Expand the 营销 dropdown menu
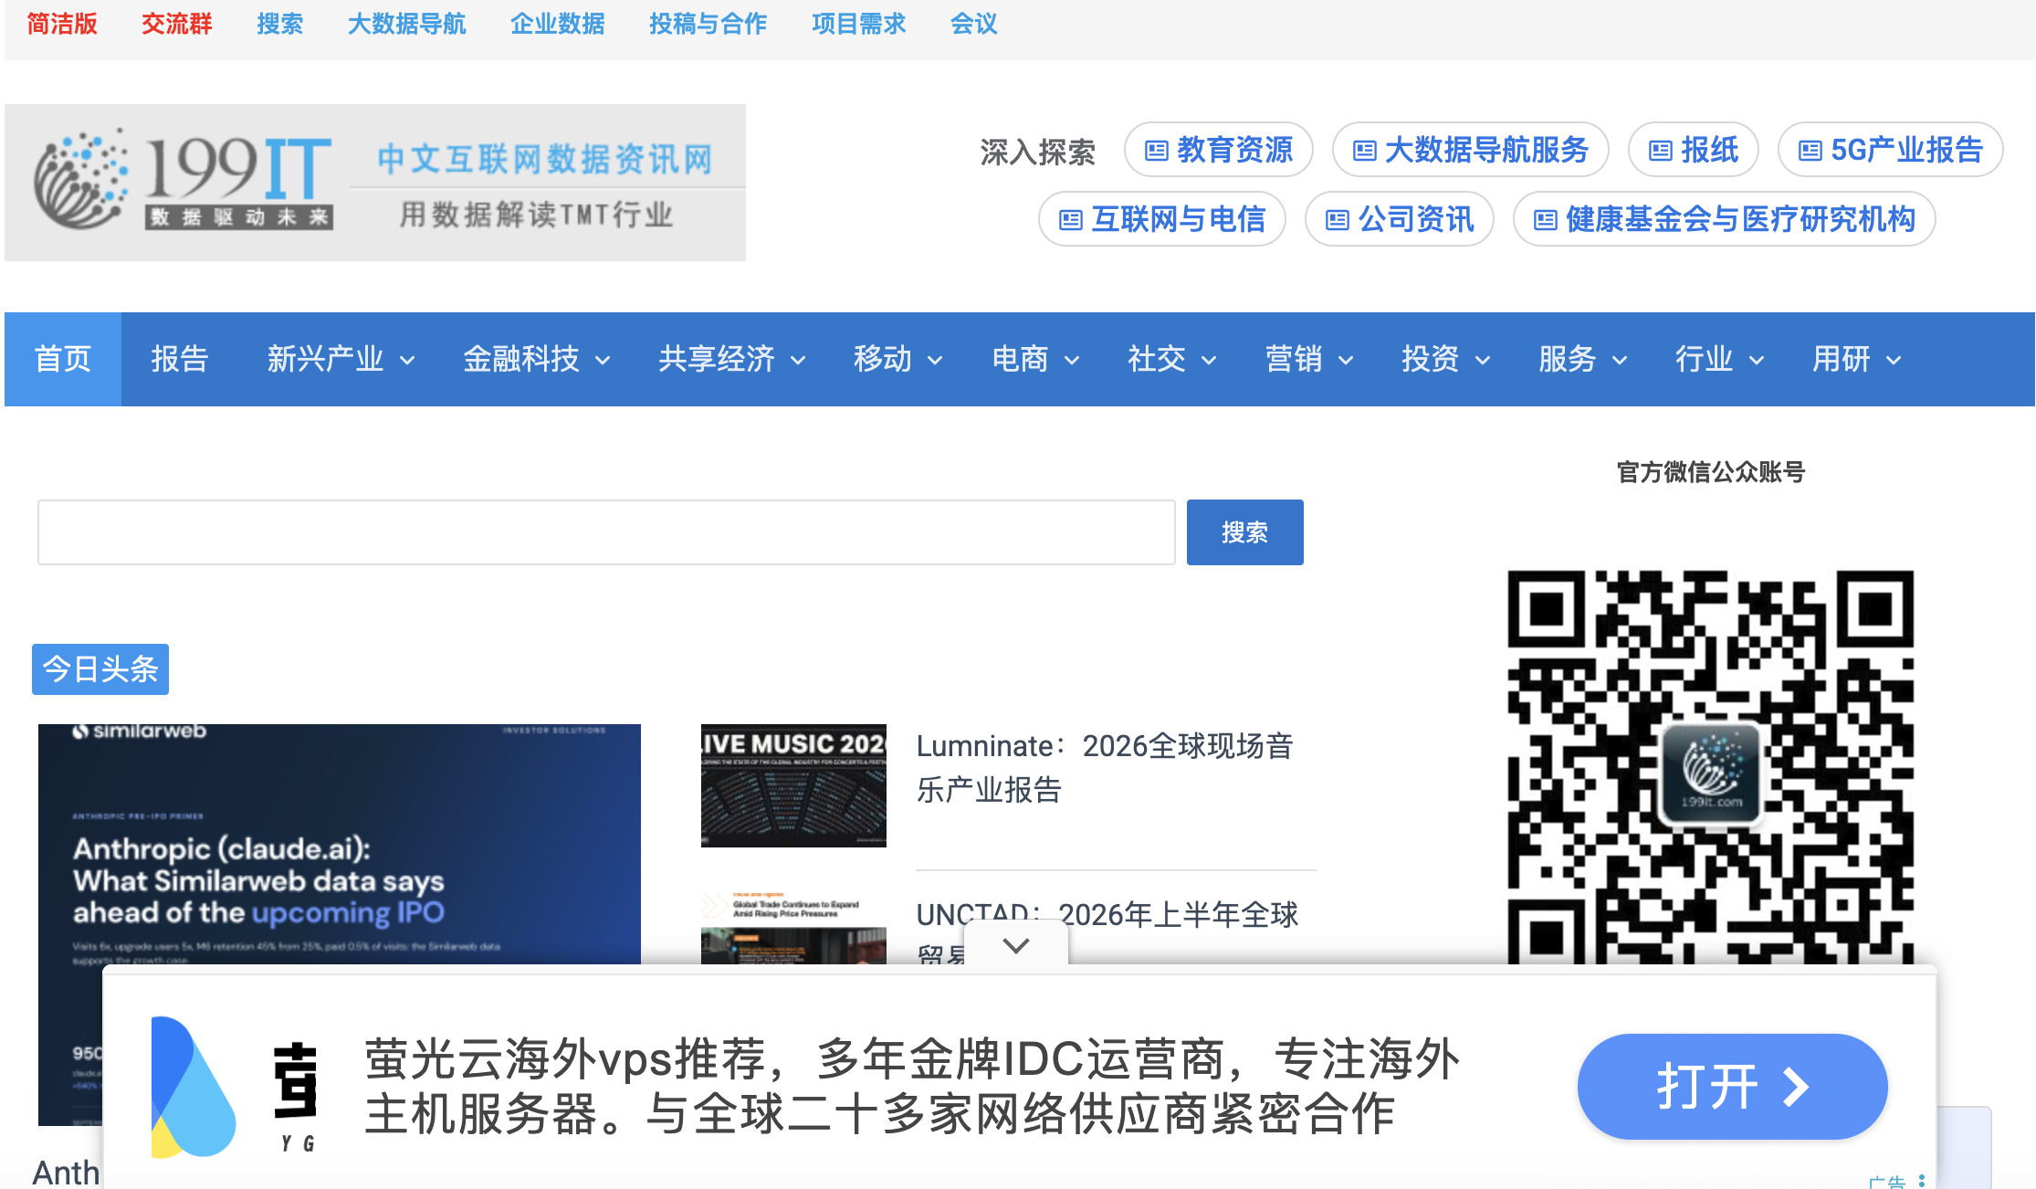This screenshot has height=1189, width=2036. (1309, 360)
